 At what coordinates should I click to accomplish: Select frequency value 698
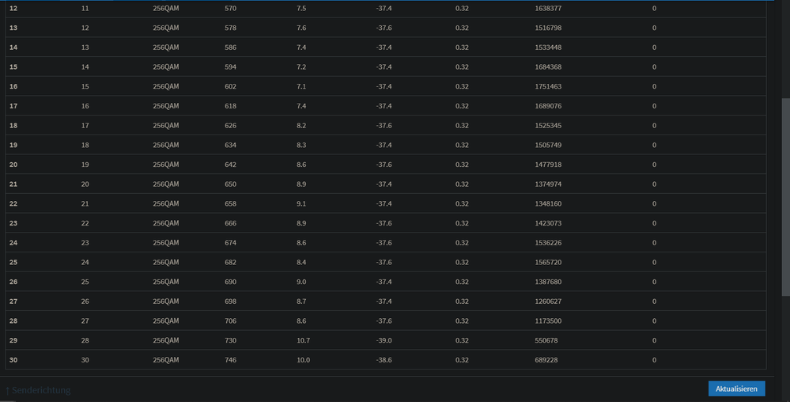[x=230, y=301]
